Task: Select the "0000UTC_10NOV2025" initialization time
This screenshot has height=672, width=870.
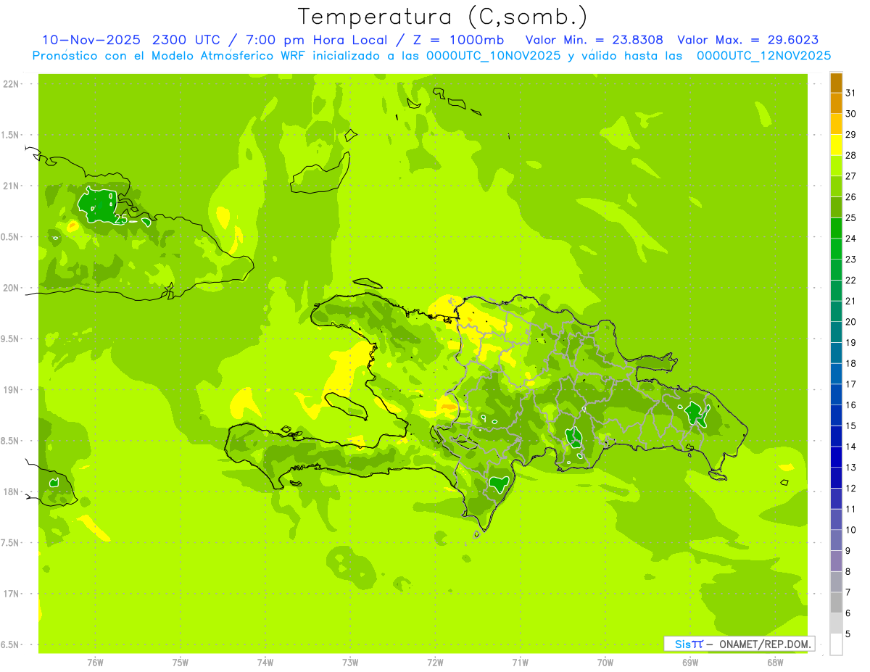Action: (x=490, y=56)
